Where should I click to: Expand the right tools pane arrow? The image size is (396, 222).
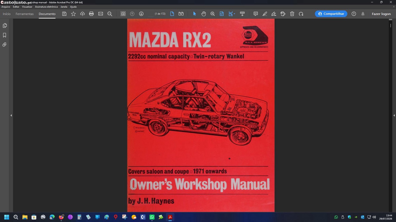tap(394, 115)
